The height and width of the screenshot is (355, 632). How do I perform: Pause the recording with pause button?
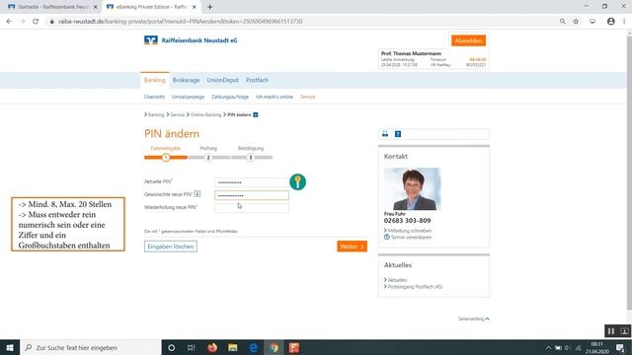[x=611, y=331]
